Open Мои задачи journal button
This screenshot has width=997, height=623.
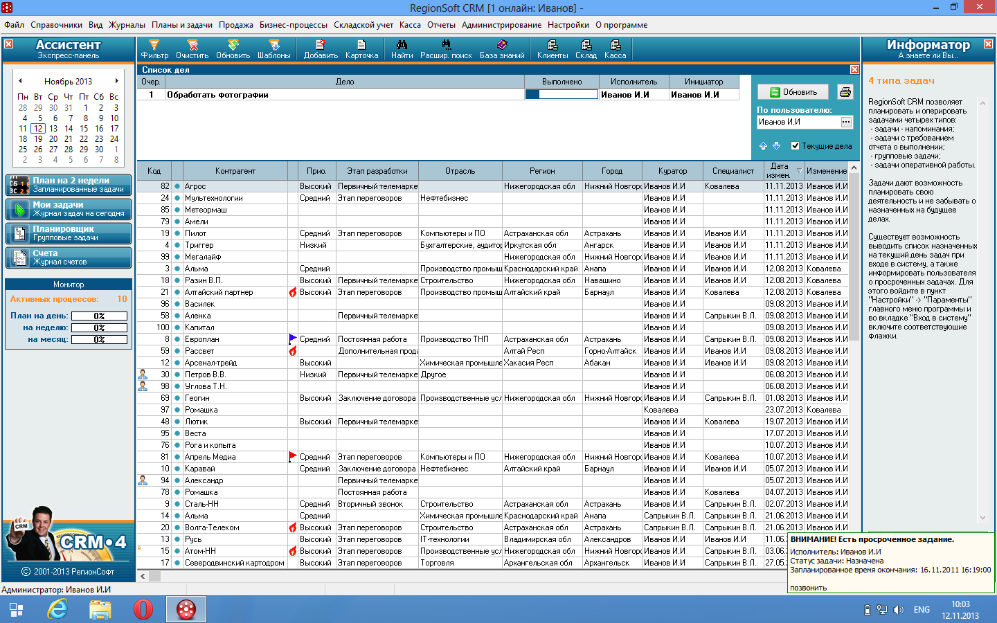[x=68, y=209]
